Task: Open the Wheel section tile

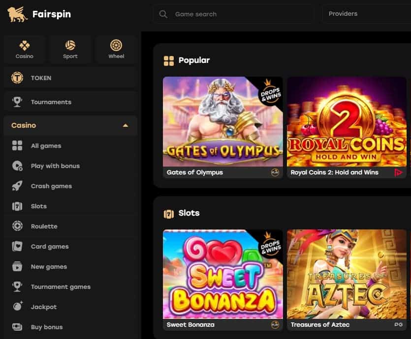Action: [x=116, y=50]
